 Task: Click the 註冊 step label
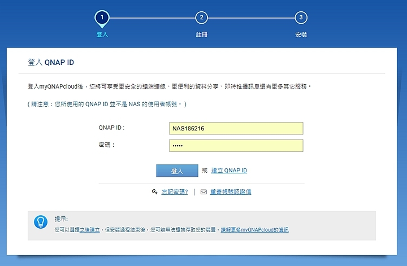201,34
